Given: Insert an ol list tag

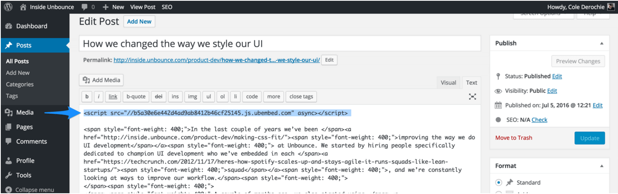Looking at the screenshot, I should [222, 96].
